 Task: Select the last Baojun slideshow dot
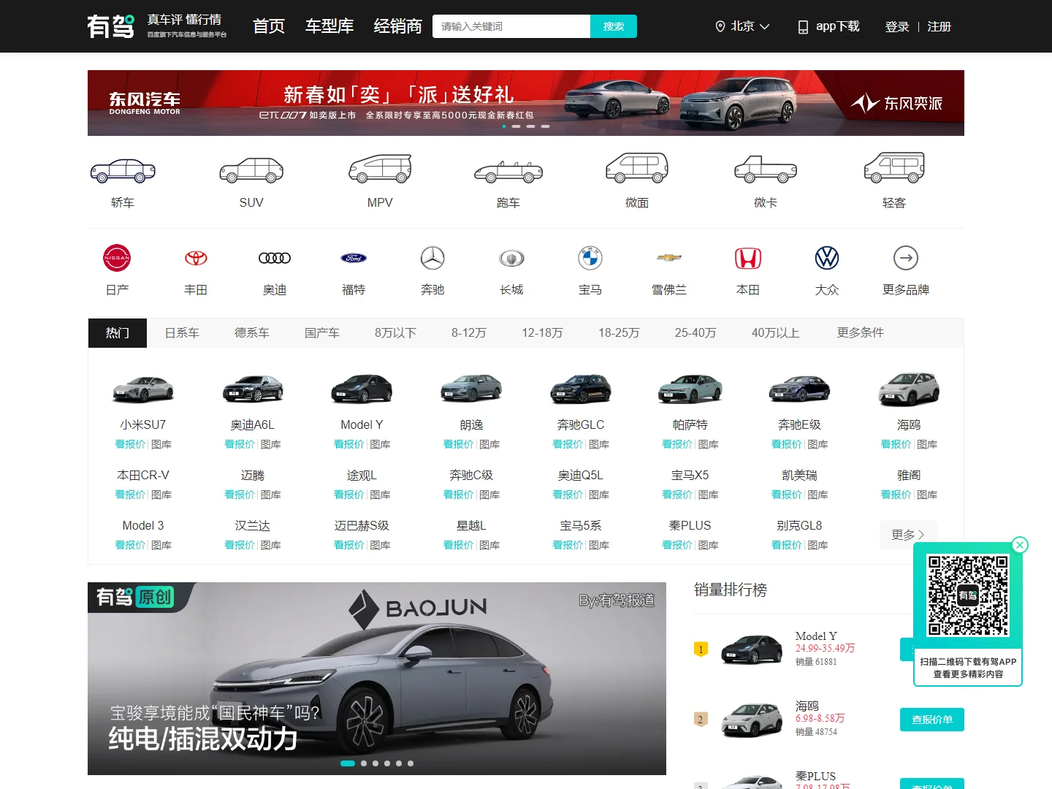click(x=411, y=763)
